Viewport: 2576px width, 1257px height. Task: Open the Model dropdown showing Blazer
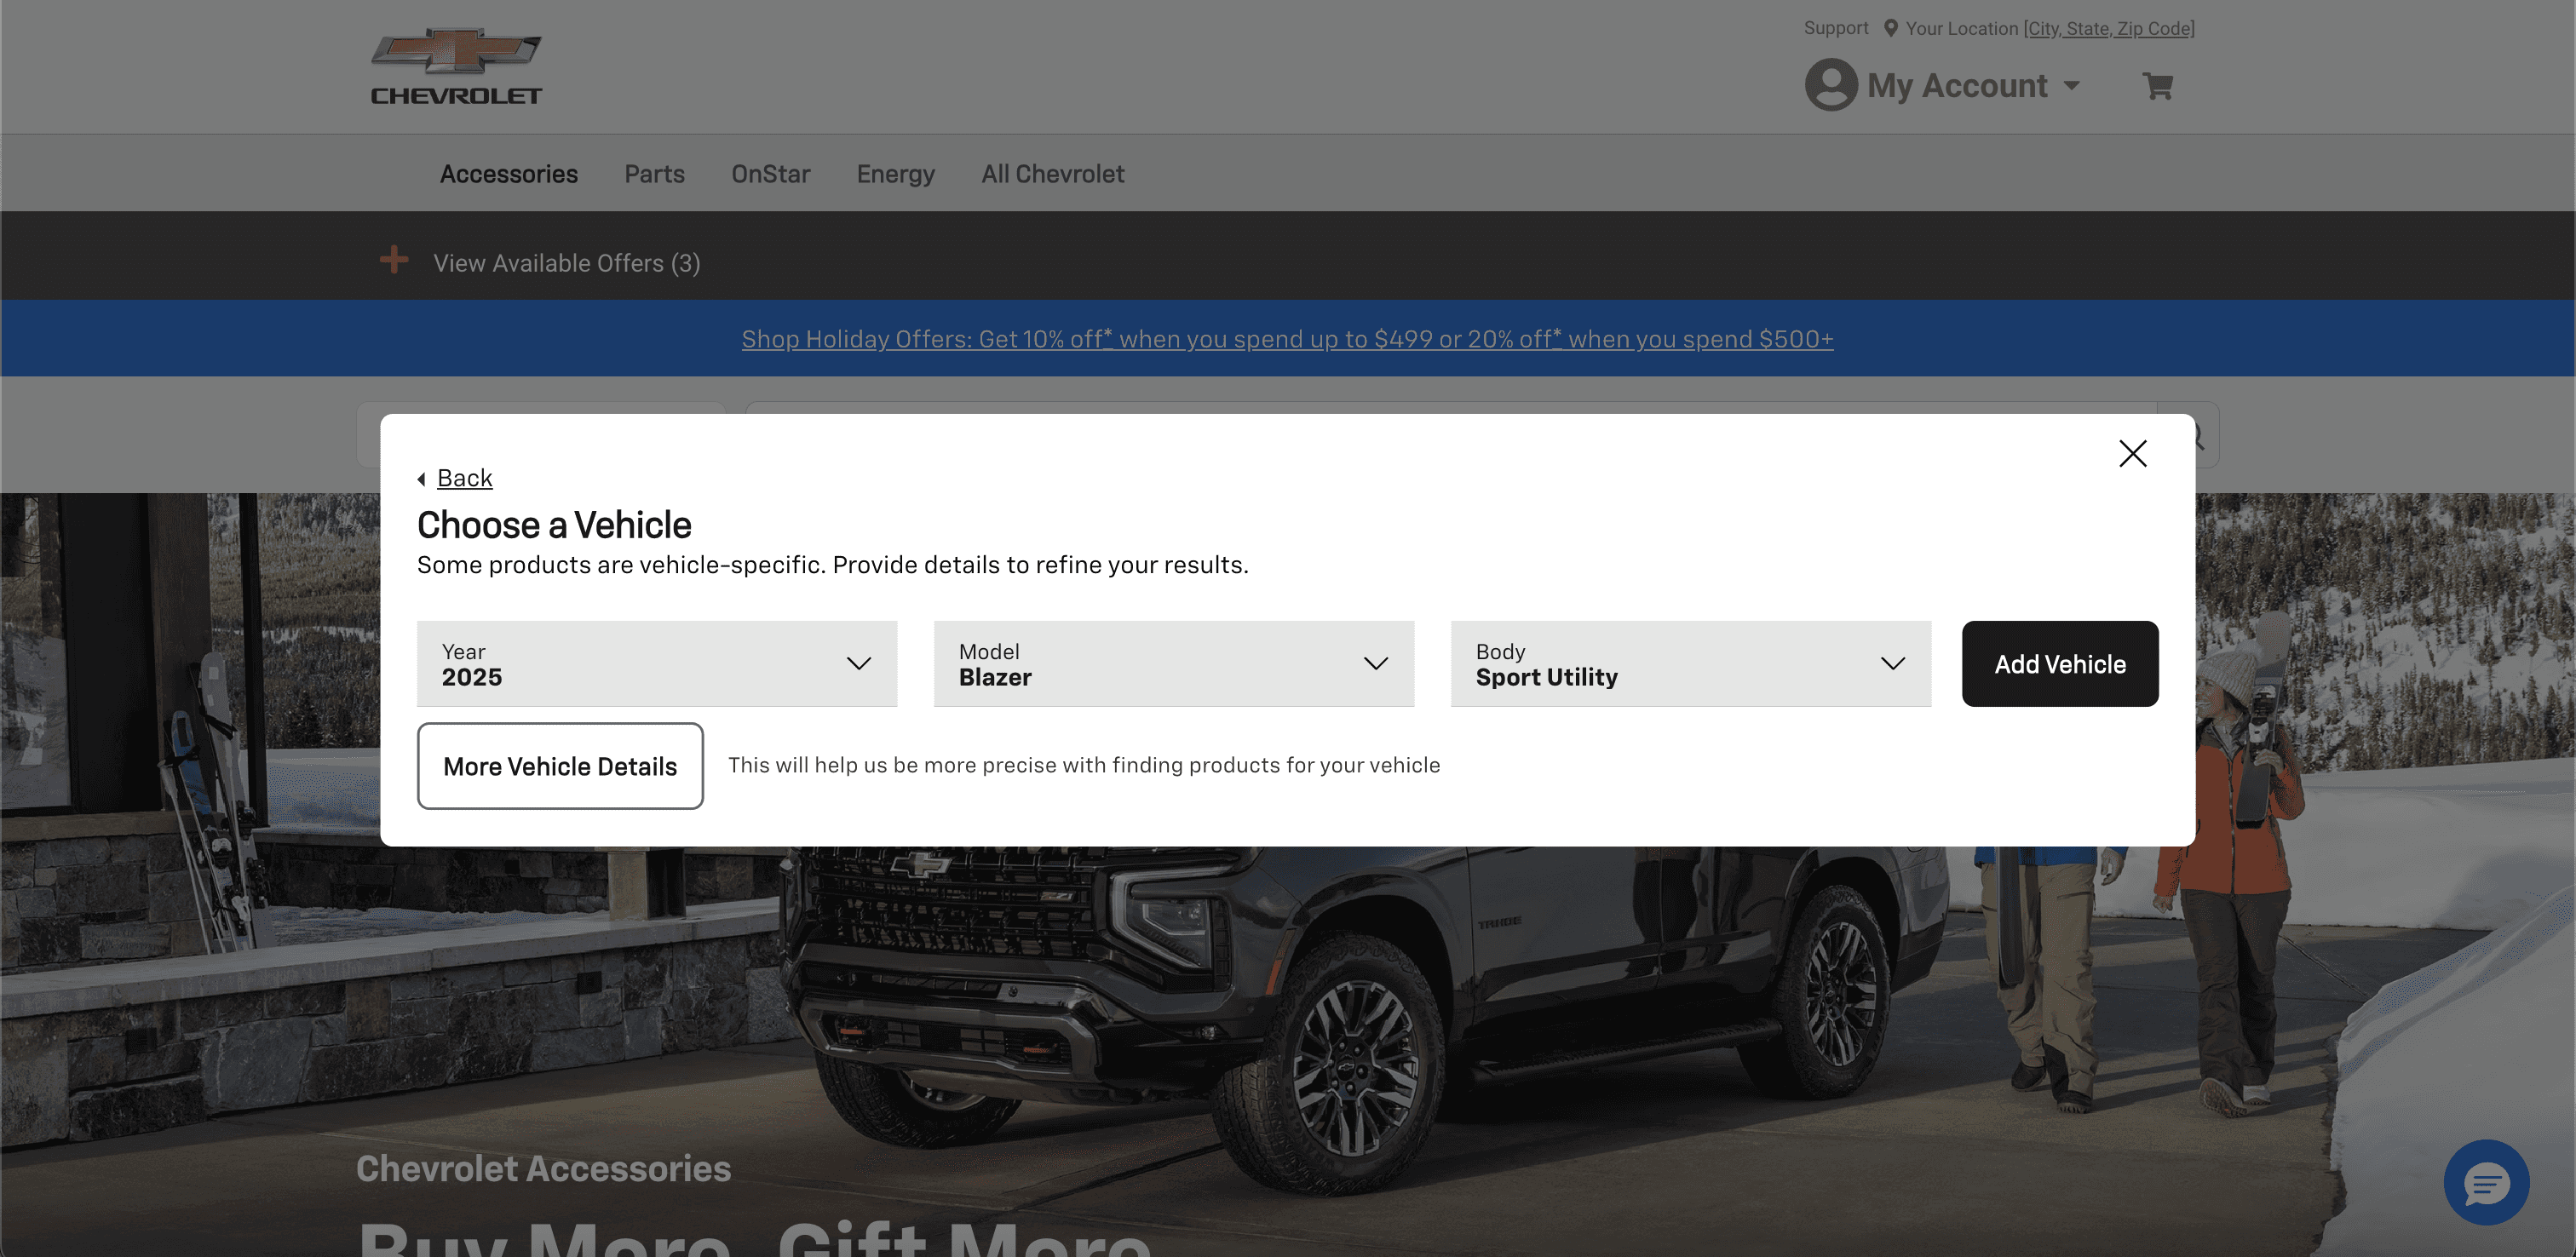1173,664
